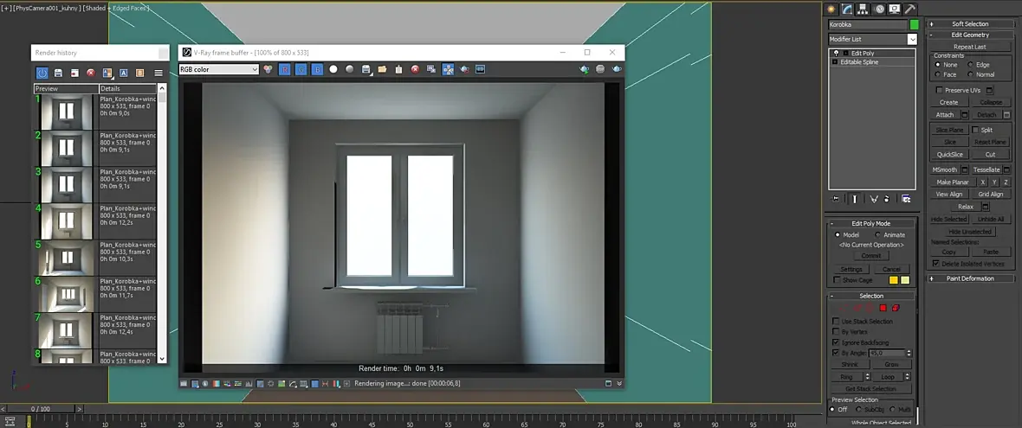Screen dimensions: 1022x428
Task: Remove render with red X in Render history
Action: [91, 73]
